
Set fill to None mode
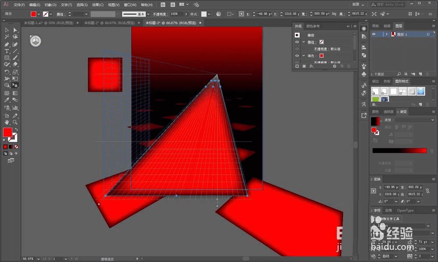tap(16, 147)
